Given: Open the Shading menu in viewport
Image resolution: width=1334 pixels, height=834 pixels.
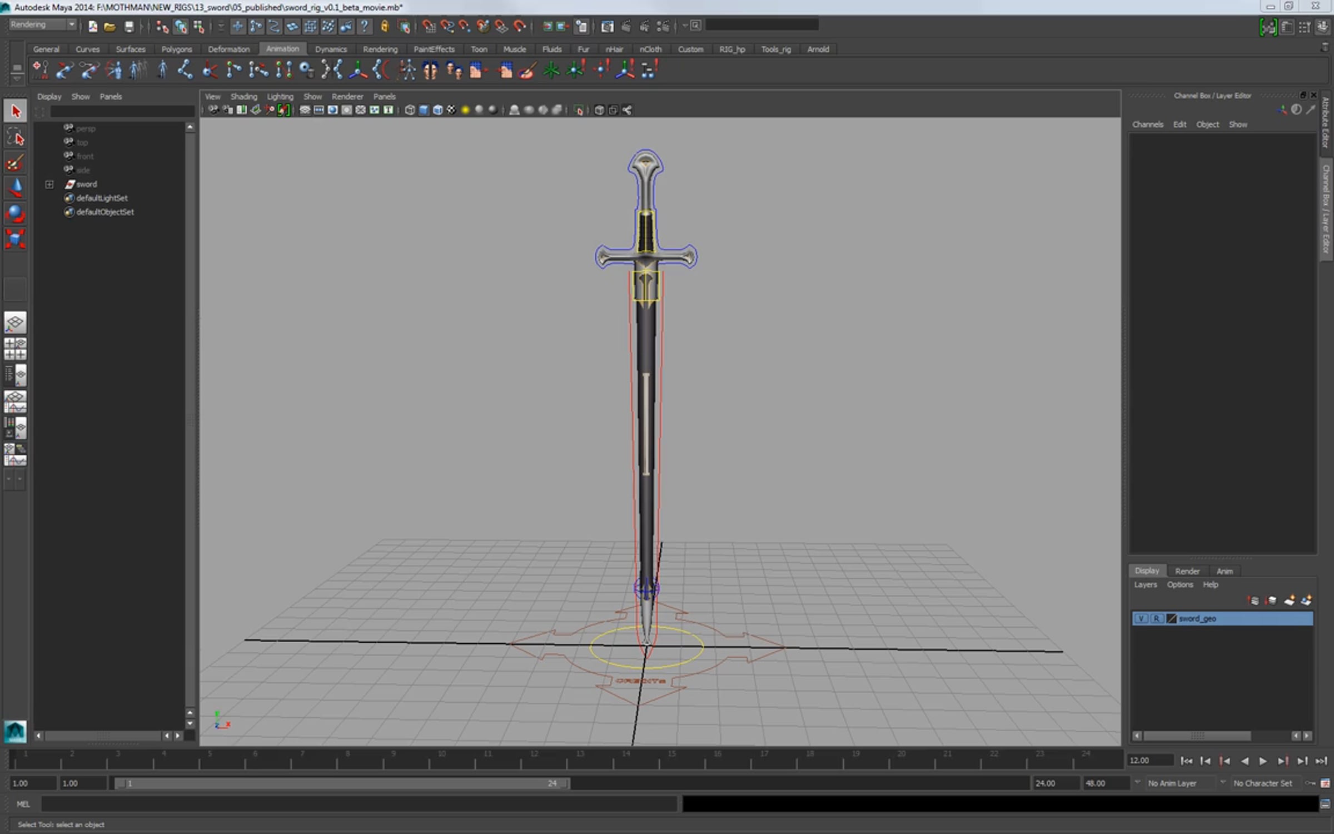Looking at the screenshot, I should pos(243,96).
